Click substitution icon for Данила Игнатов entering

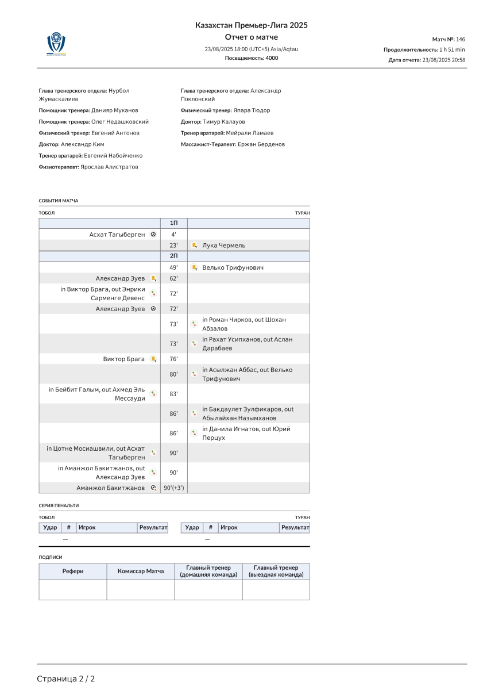pyautogui.click(x=195, y=433)
